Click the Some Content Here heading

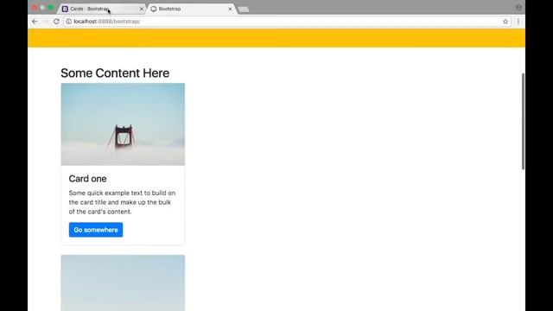pyautogui.click(x=115, y=73)
